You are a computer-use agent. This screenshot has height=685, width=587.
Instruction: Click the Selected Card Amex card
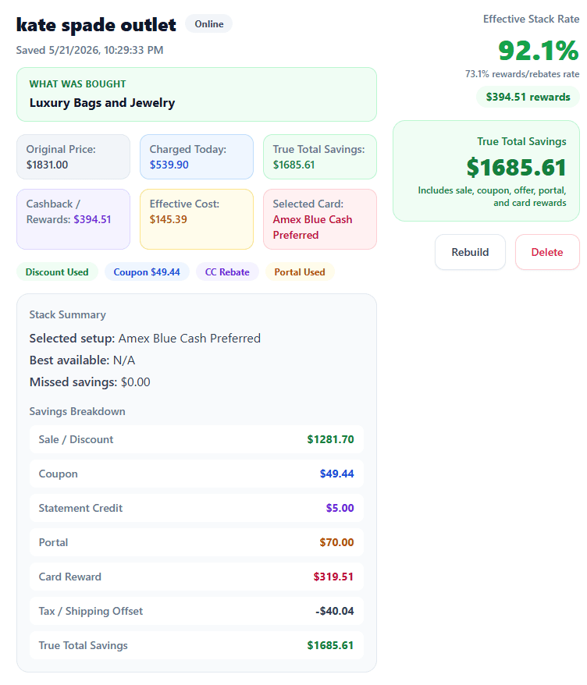[x=320, y=219]
